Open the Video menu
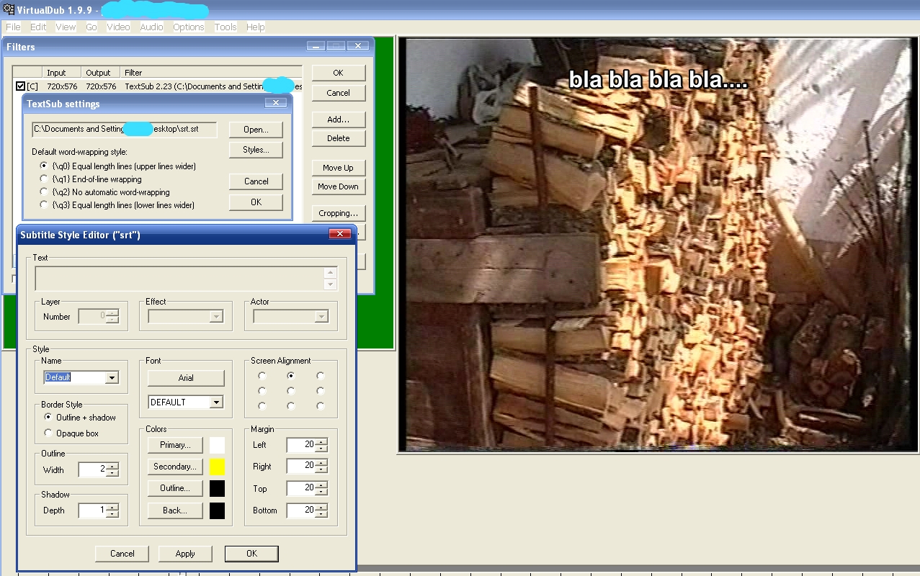This screenshot has width=920, height=576. click(x=118, y=27)
